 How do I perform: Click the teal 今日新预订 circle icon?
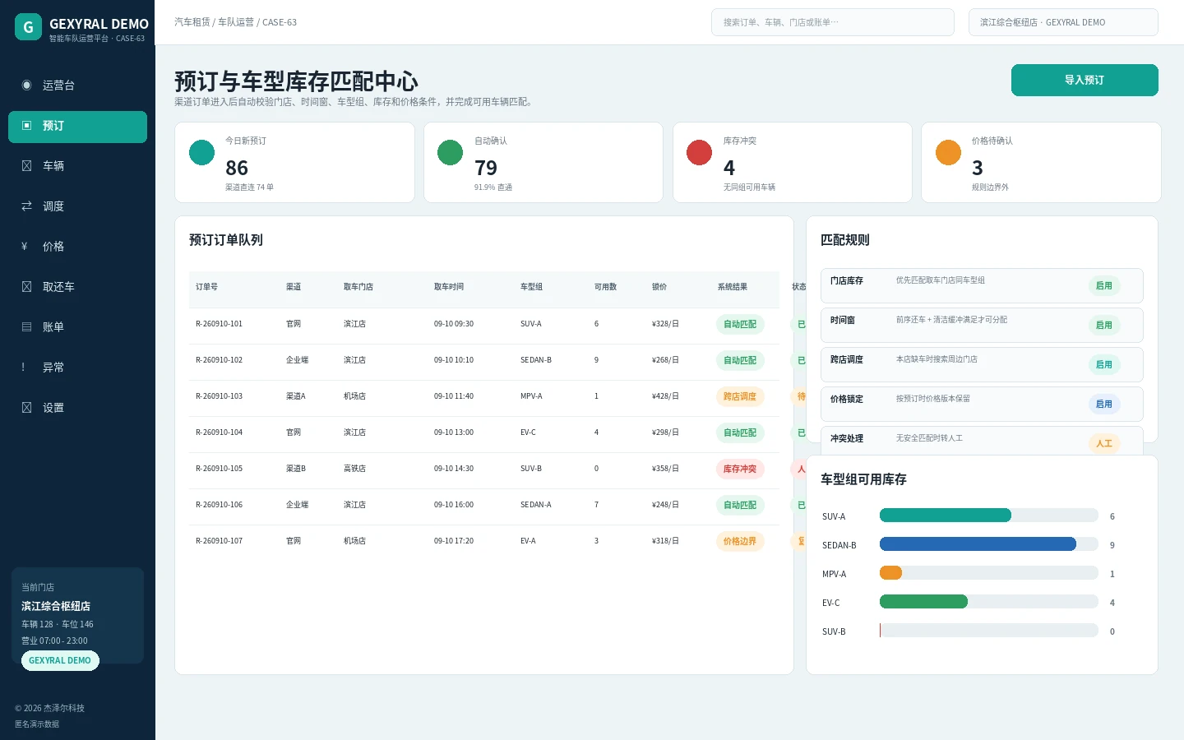(201, 152)
